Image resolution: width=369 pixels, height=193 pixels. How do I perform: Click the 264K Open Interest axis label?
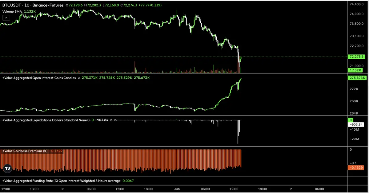click(354, 113)
